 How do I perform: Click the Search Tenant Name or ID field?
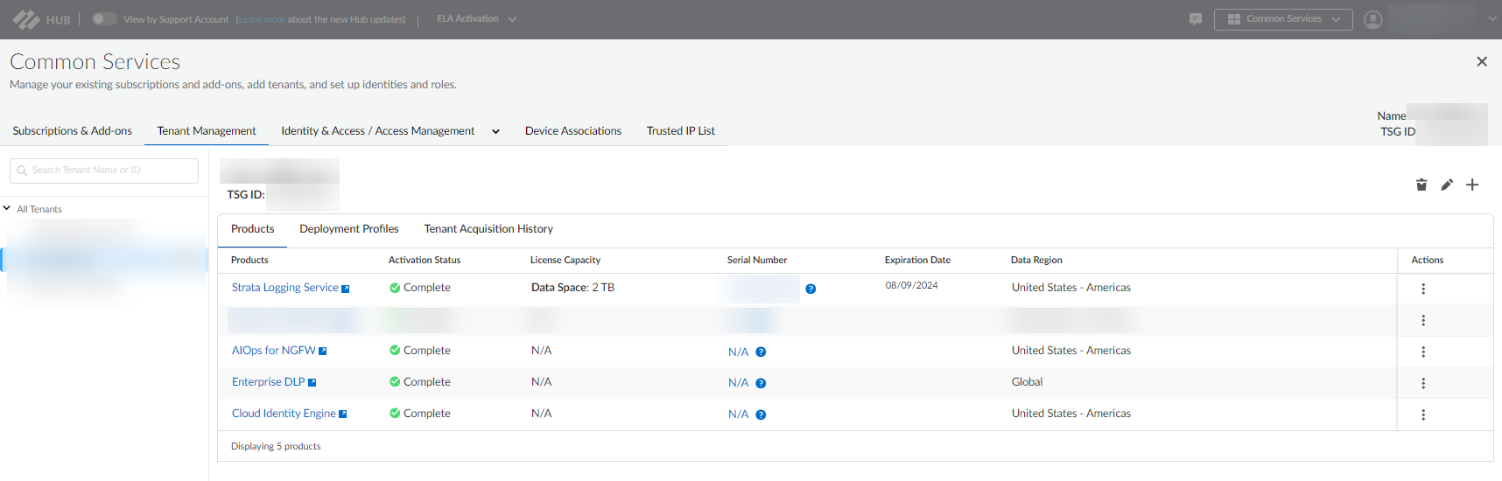tap(104, 171)
